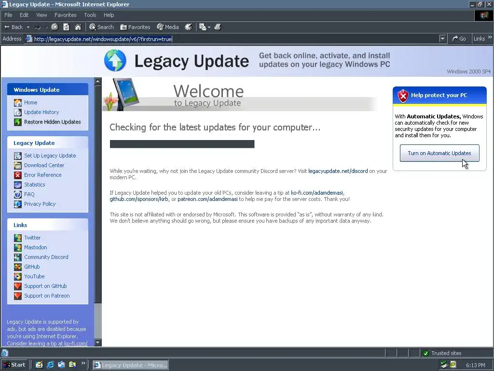Expand the Address bar dropdown arrow

click(443, 39)
